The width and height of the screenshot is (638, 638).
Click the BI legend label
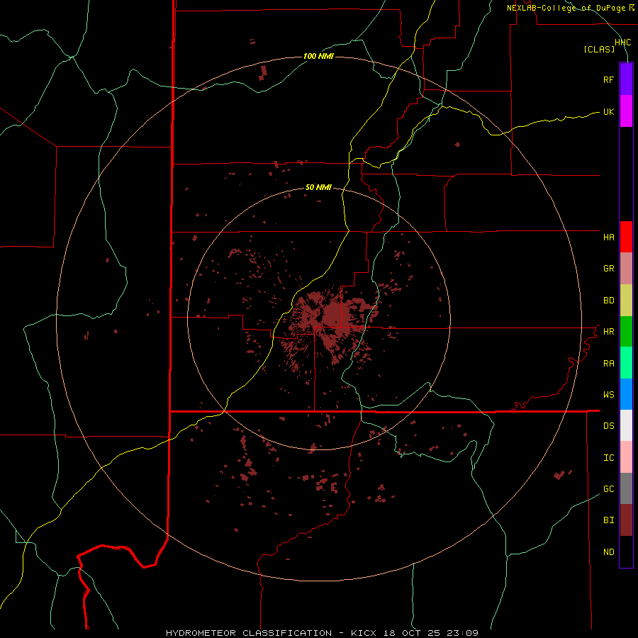tap(608, 520)
